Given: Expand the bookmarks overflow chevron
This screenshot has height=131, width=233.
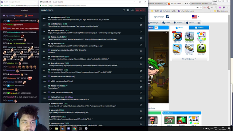Looking at the screenshot, I should pyautogui.click(x=211, y=11).
